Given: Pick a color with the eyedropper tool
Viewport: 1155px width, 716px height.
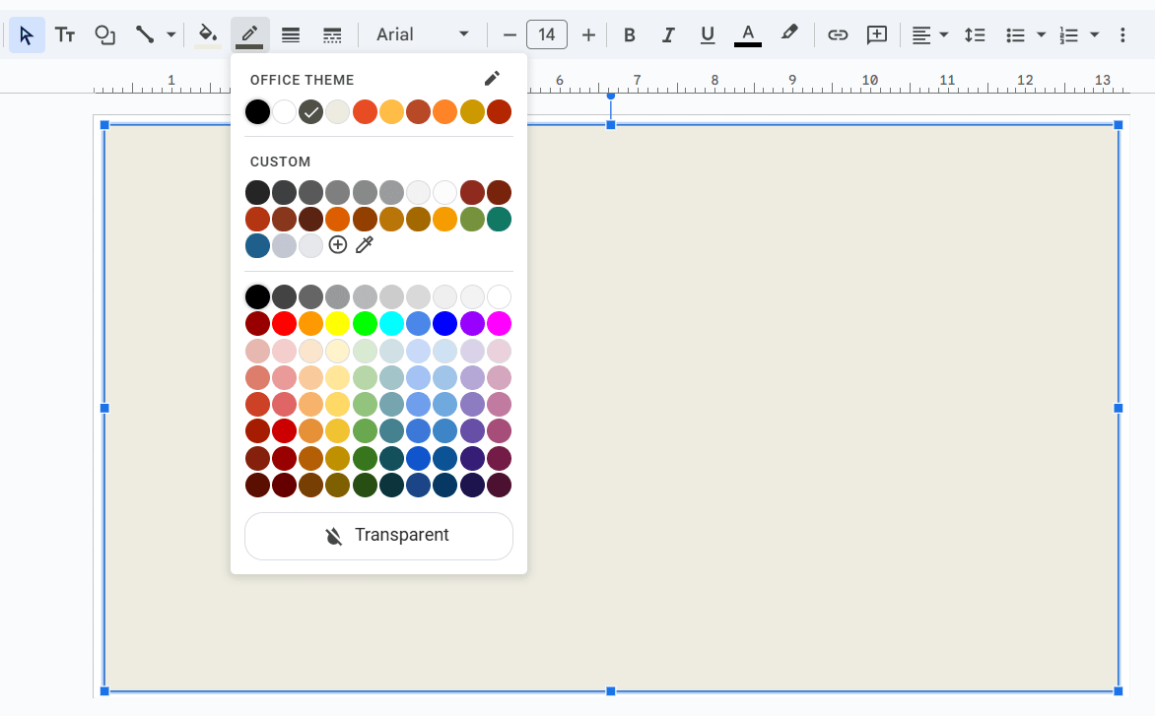Looking at the screenshot, I should 364,244.
